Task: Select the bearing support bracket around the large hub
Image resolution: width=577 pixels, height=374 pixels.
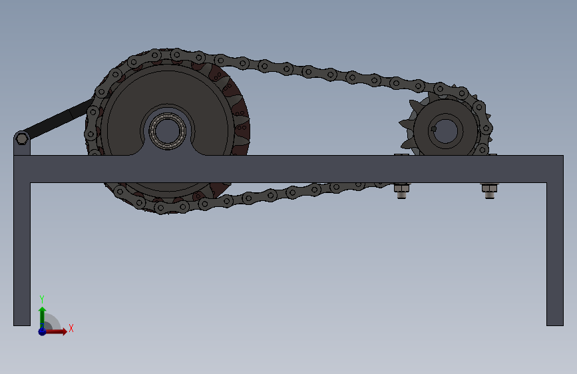Action: coord(168,149)
